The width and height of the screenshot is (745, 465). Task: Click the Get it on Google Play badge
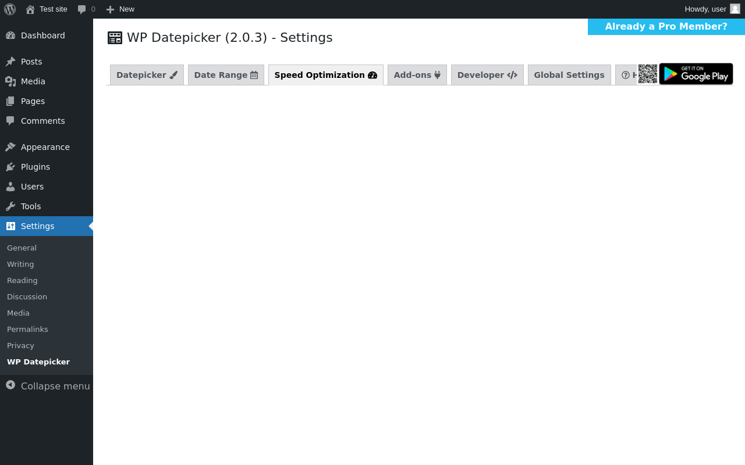click(x=696, y=74)
